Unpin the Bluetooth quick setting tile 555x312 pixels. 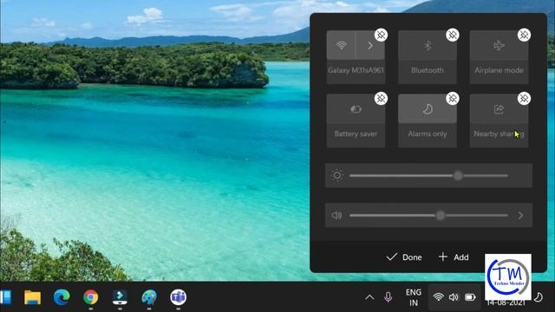coord(453,35)
